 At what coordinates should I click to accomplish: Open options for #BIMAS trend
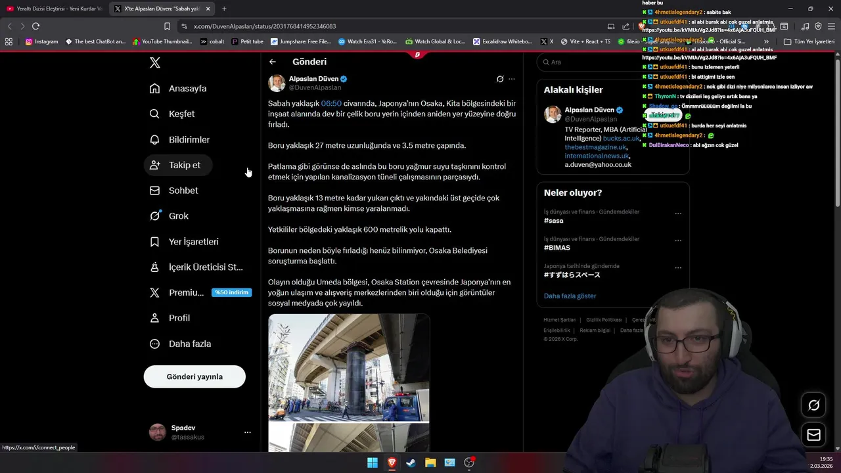pyautogui.click(x=678, y=240)
